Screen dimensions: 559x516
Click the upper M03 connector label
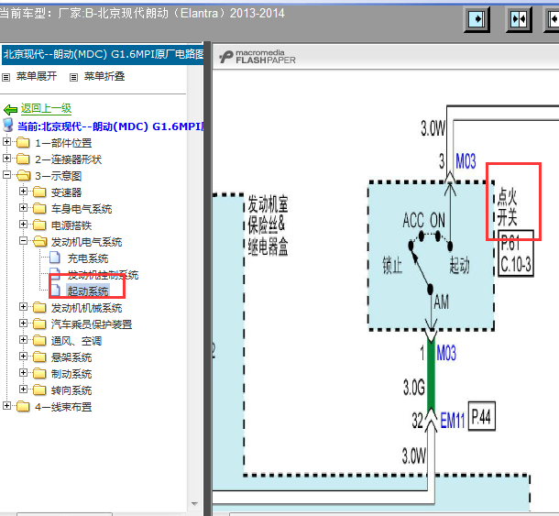point(466,161)
